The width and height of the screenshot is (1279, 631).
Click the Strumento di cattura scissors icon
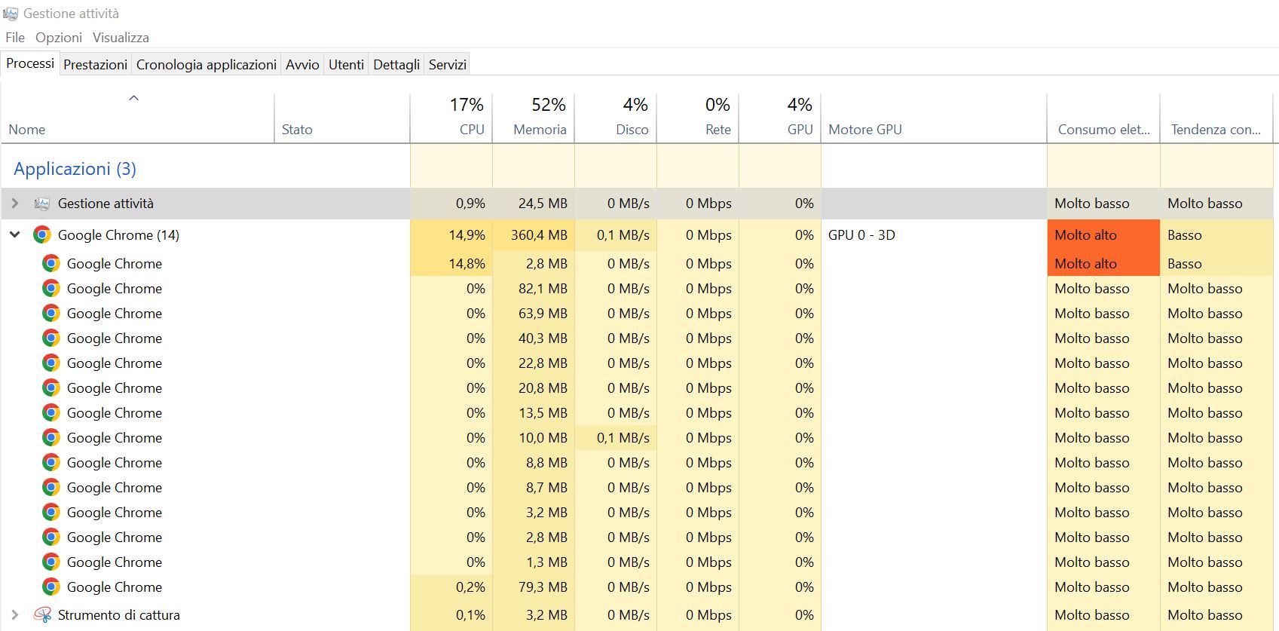pos(43,615)
